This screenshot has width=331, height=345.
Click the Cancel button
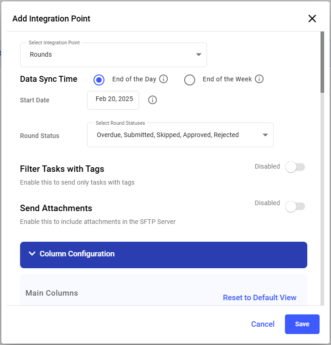(x=263, y=324)
